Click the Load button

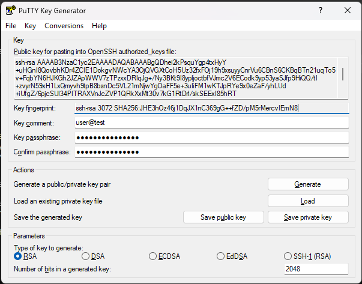click(x=308, y=201)
